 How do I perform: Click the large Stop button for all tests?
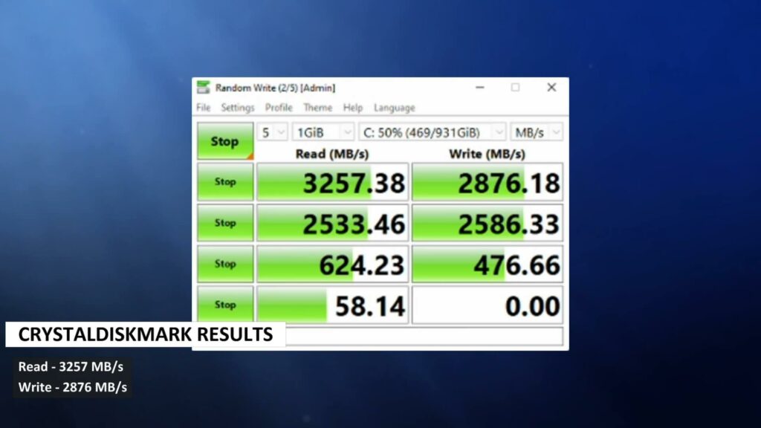tap(225, 141)
